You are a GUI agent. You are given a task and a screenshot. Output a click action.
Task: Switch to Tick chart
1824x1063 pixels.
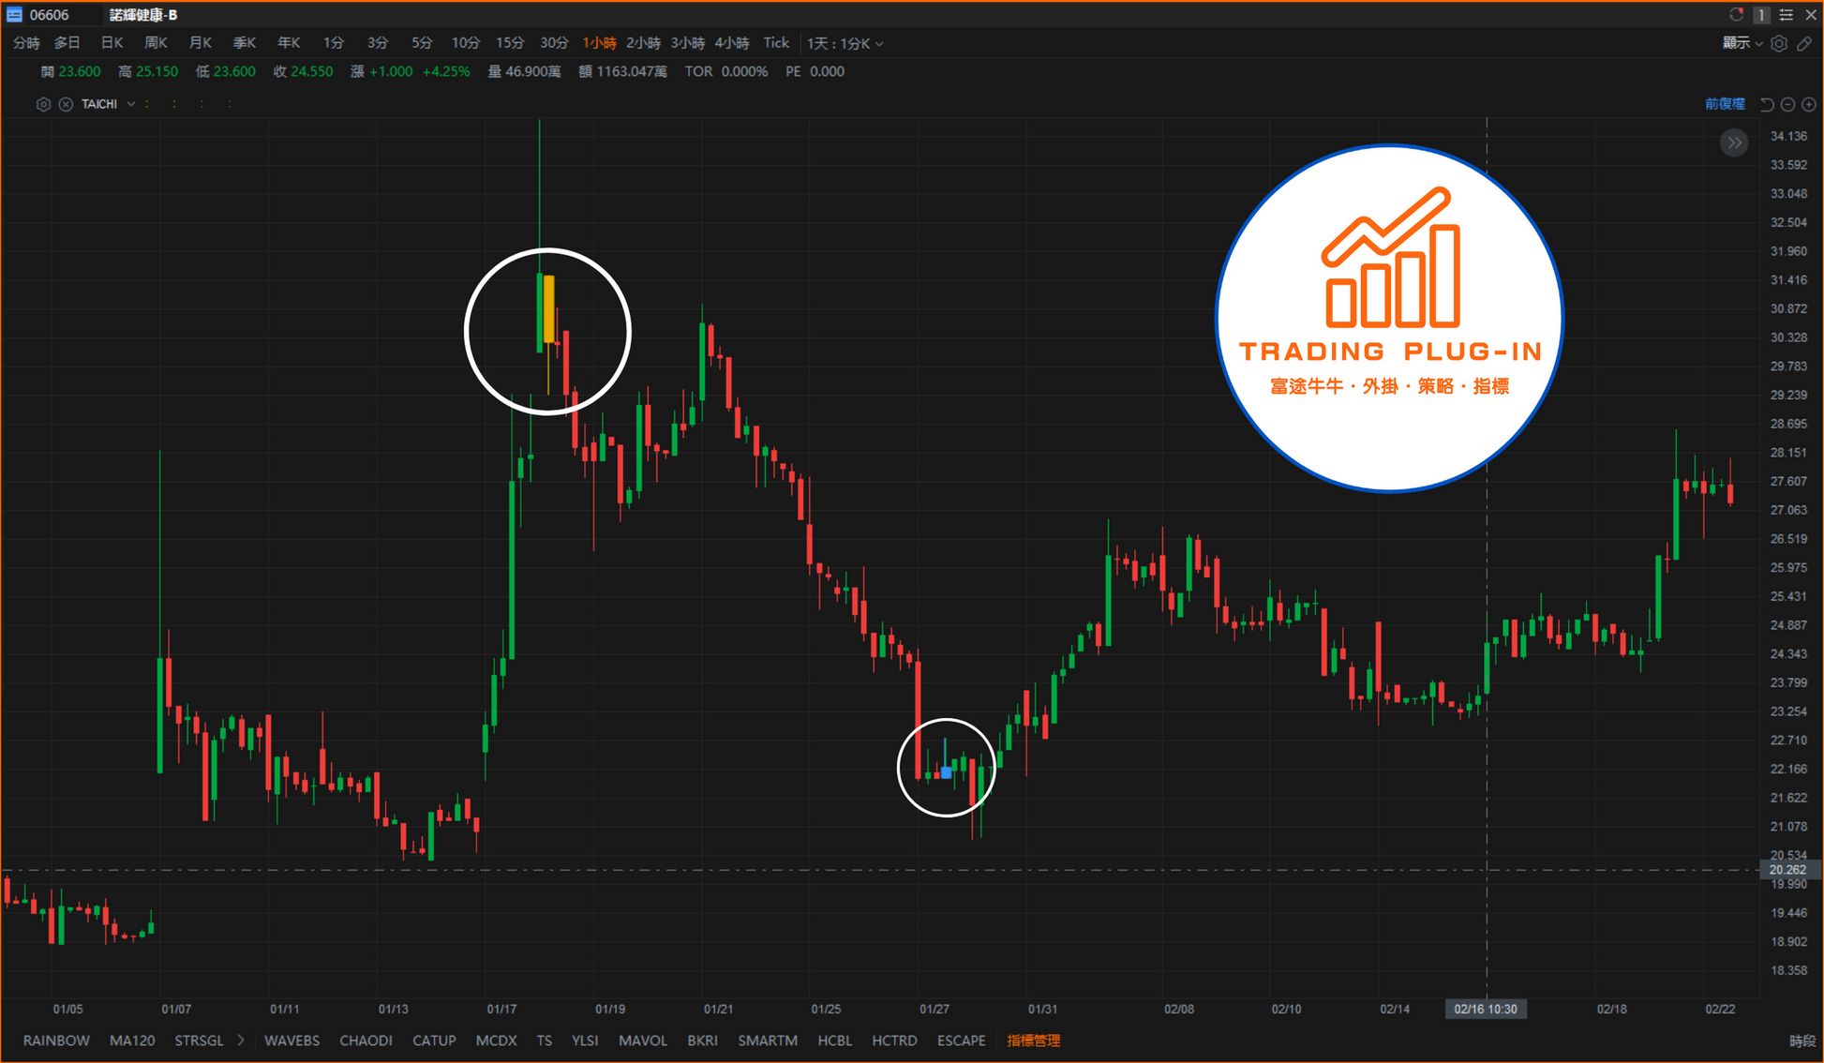point(776,43)
